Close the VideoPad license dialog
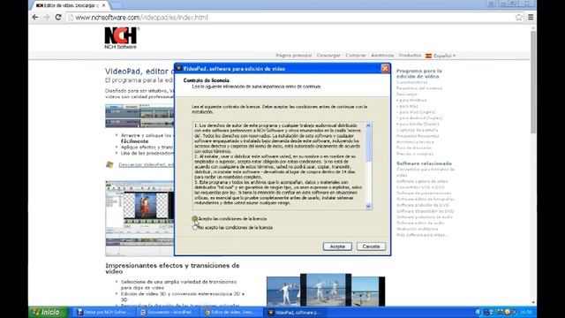The image size is (565, 318). 385,69
